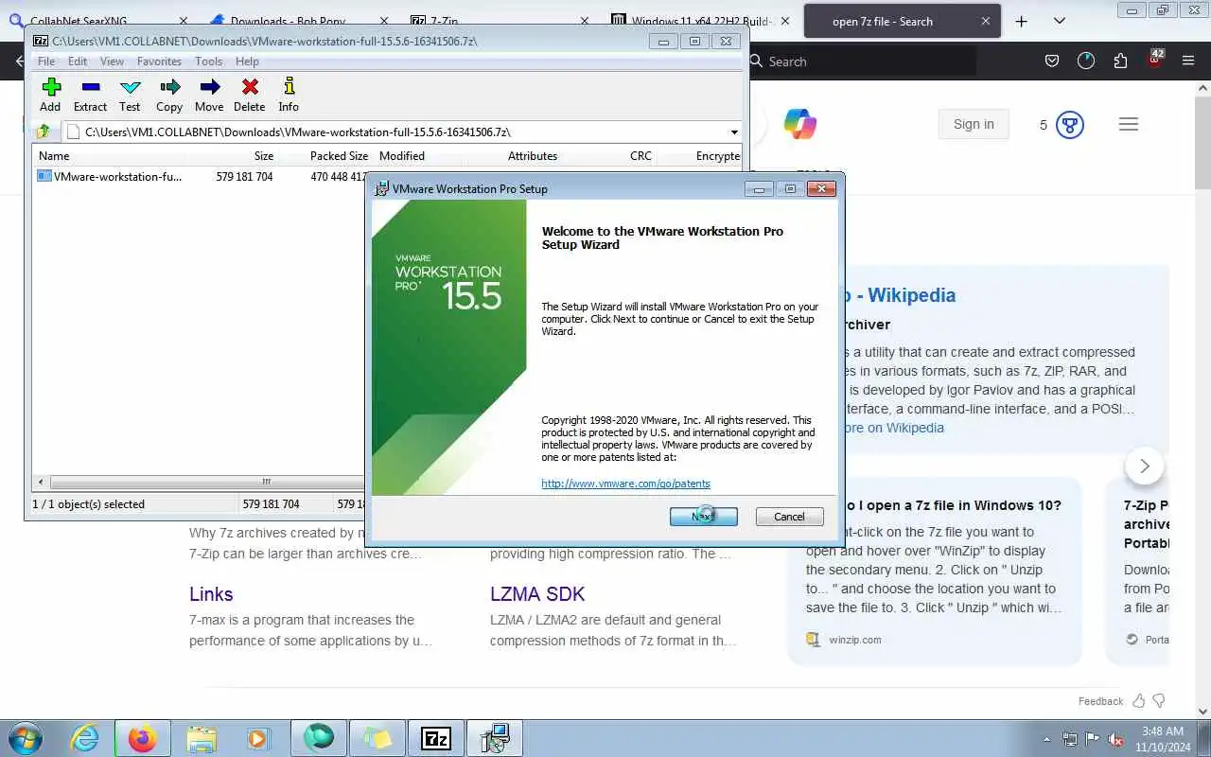
Task: Open the Tools menu in 7-Zip
Action: pyautogui.click(x=208, y=62)
